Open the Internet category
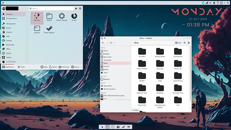 click(x=13, y=41)
